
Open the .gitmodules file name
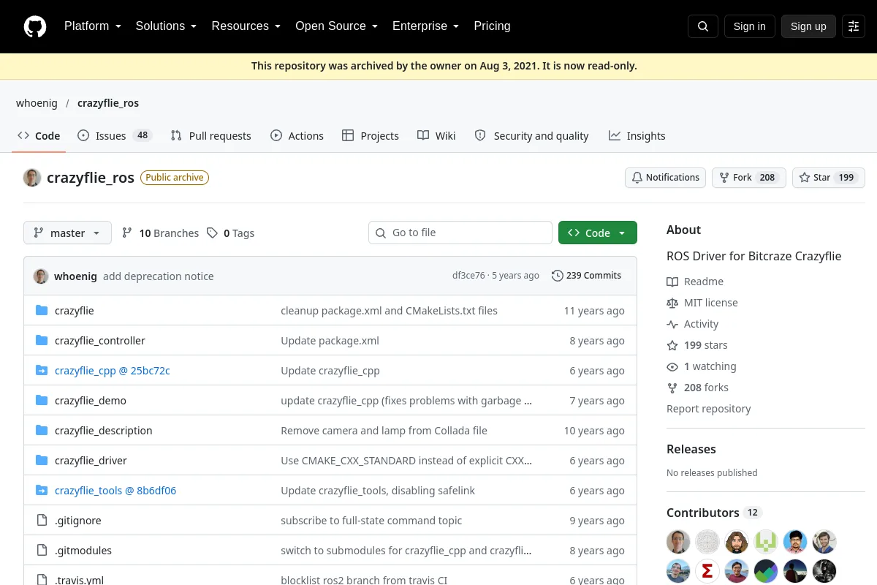pyautogui.click(x=83, y=551)
